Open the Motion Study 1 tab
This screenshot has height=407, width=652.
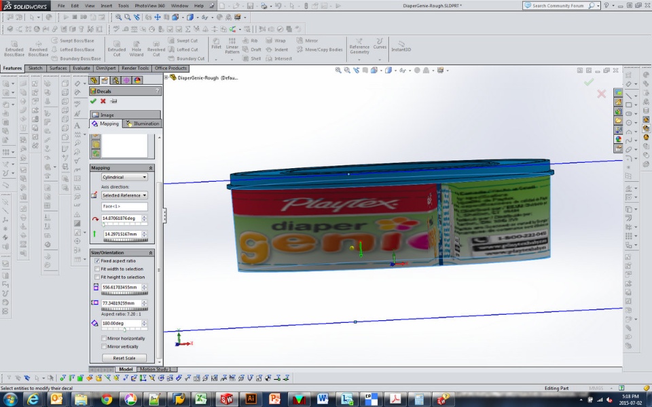pos(155,369)
